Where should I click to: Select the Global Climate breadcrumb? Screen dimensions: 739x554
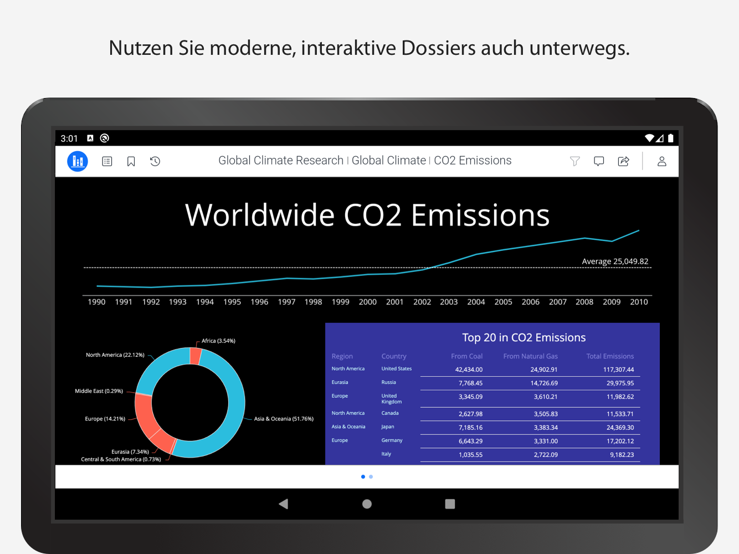click(x=389, y=161)
